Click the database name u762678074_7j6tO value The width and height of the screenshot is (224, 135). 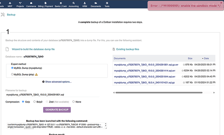(x=33, y=56)
